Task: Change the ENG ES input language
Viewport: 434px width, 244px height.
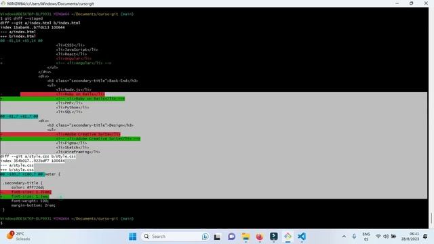Action: tap(366, 237)
